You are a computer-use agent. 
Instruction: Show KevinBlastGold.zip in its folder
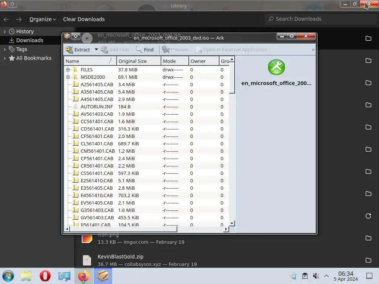pyautogui.click(x=368, y=260)
